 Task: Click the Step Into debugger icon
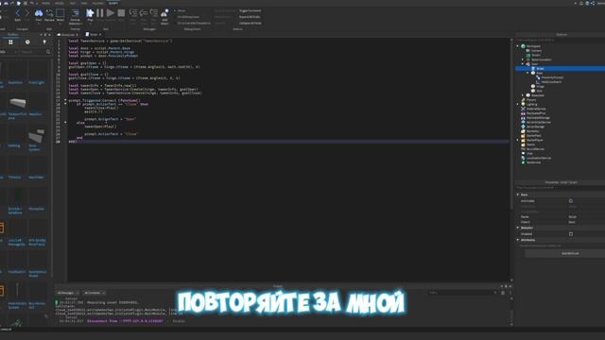click(x=133, y=13)
